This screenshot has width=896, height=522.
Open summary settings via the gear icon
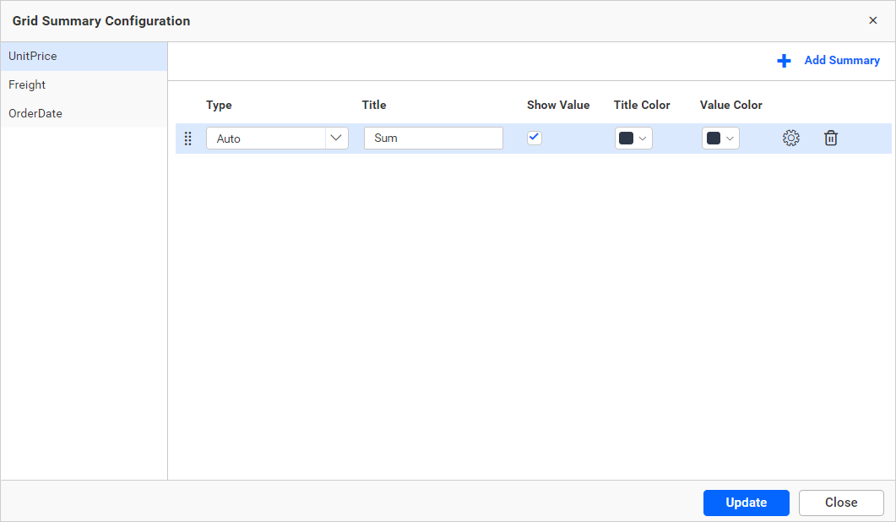(x=790, y=138)
